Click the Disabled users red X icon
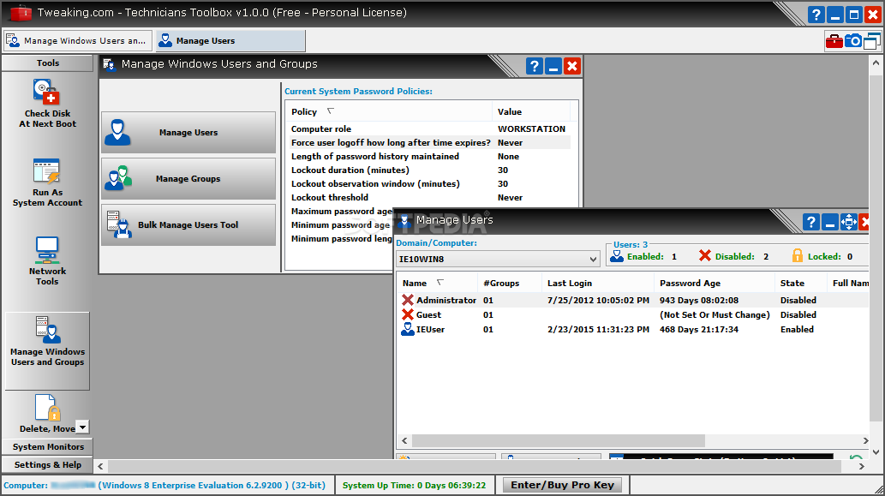This screenshot has width=885, height=496. [705, 255]
